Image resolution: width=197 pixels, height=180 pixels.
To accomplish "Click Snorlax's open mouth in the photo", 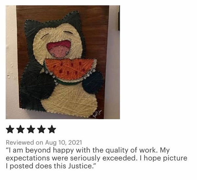I will point(59,49).
